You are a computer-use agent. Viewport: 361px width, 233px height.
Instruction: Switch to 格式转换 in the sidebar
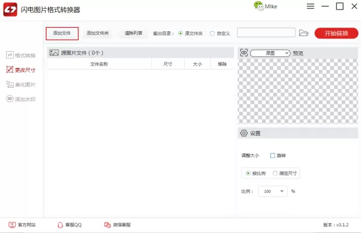pos(20,55)
